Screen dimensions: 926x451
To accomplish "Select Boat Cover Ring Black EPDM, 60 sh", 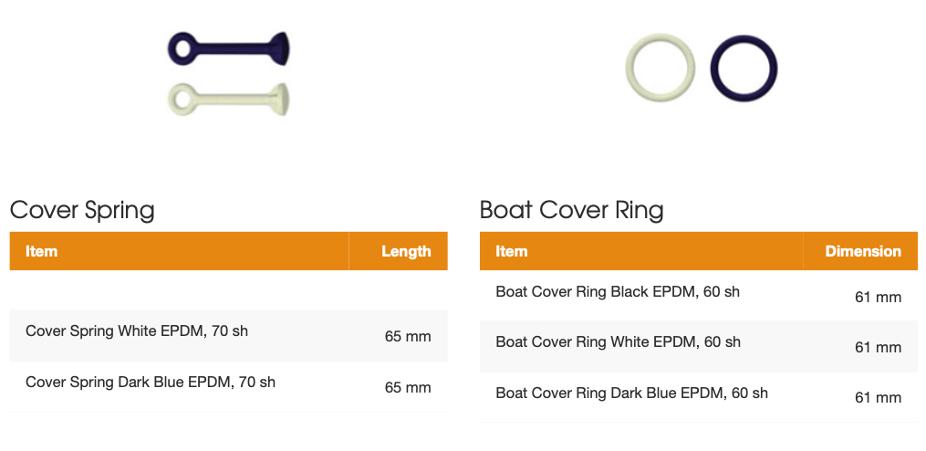I will tap(699, 296).
